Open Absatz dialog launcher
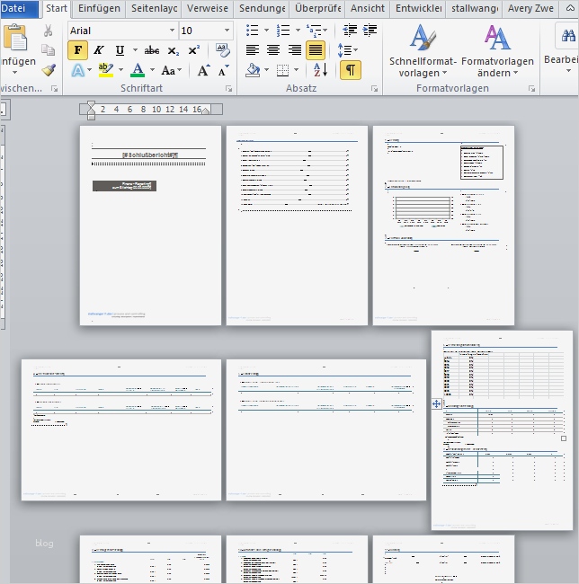The image size is (579, 584). pyautogui.click(x=374, y=89)
